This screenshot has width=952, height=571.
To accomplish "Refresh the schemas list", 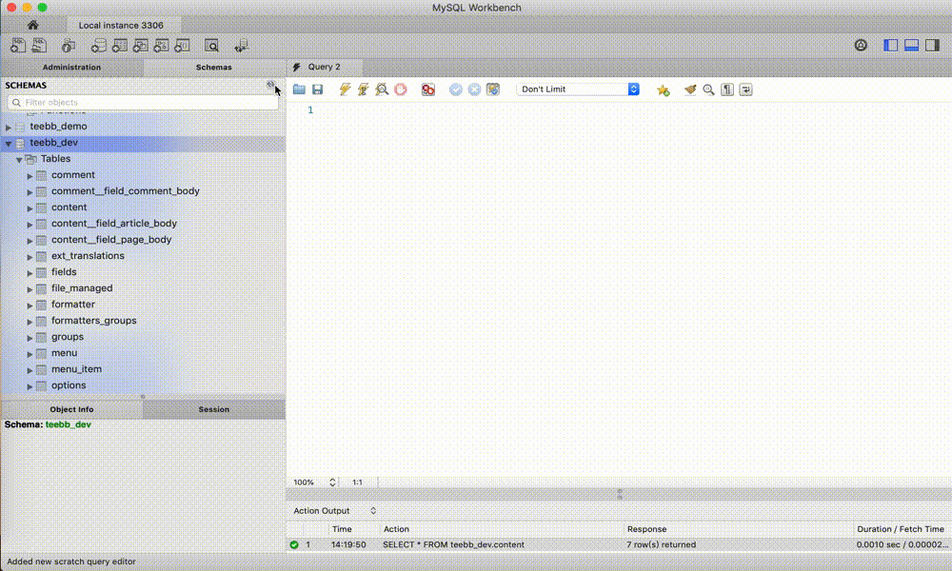I will pyautogui.click(x=270, y=85).
